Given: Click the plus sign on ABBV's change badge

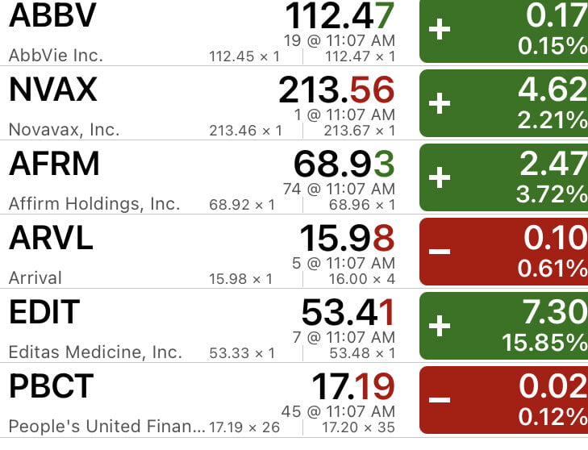Looking at the screenshot, I should pos(440,30).
